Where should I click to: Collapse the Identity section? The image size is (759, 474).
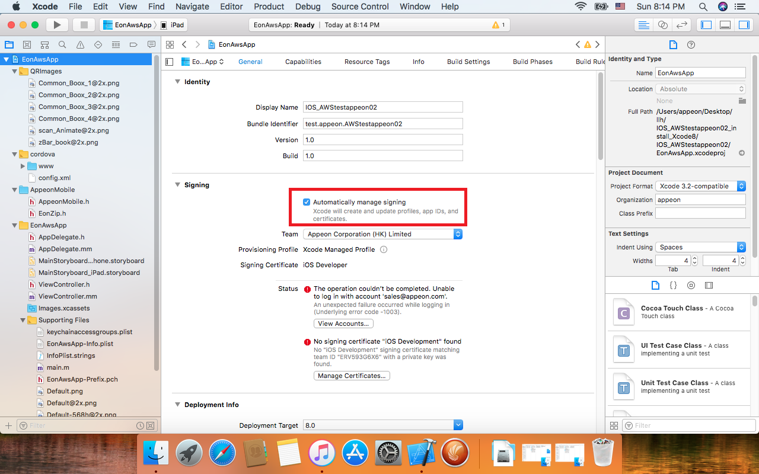[177, 82]
